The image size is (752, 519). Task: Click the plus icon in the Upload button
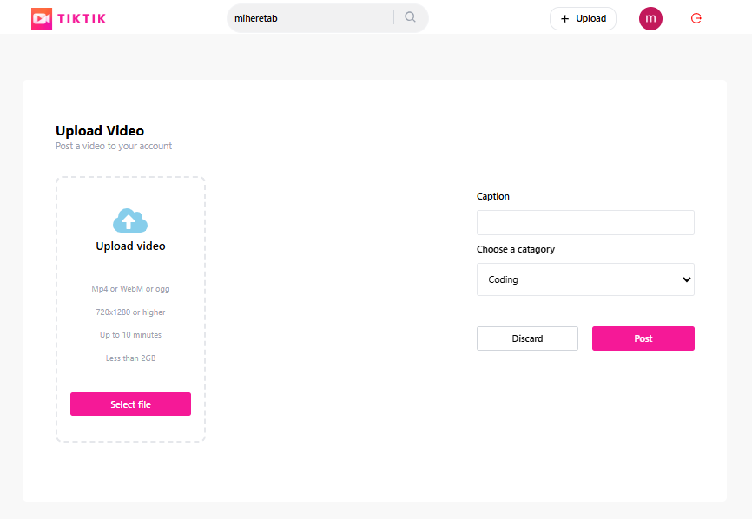pos(565,18)
